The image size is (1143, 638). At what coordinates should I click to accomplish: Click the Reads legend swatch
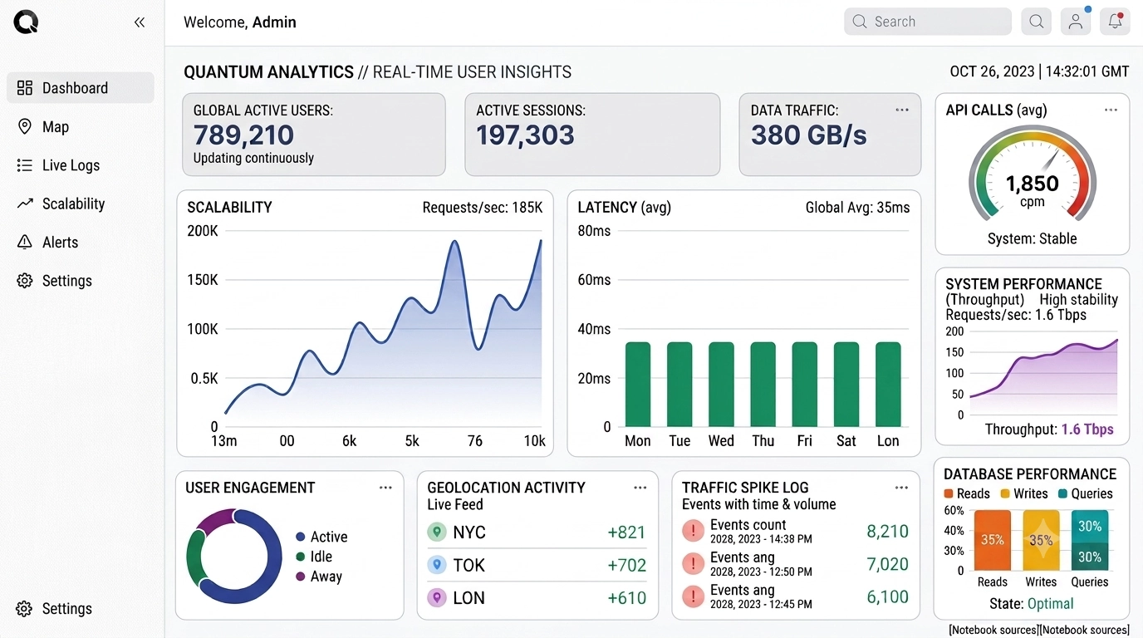coord(949,493)
